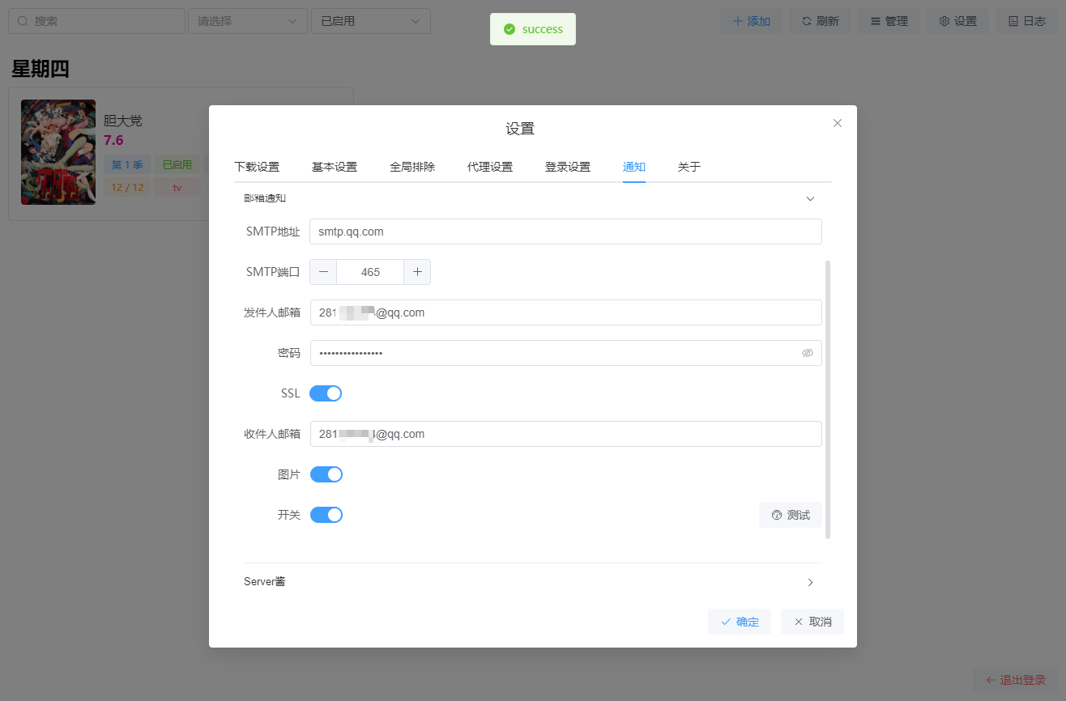1066x701 pixels.
Task: Increase SMTP port with plus icon
Action: coord(417,272)
